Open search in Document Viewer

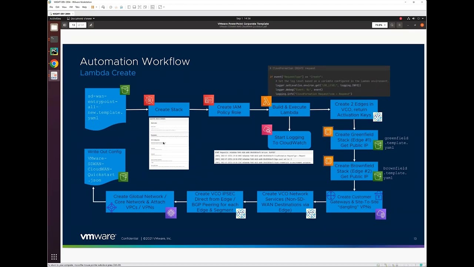coord(392,25)
